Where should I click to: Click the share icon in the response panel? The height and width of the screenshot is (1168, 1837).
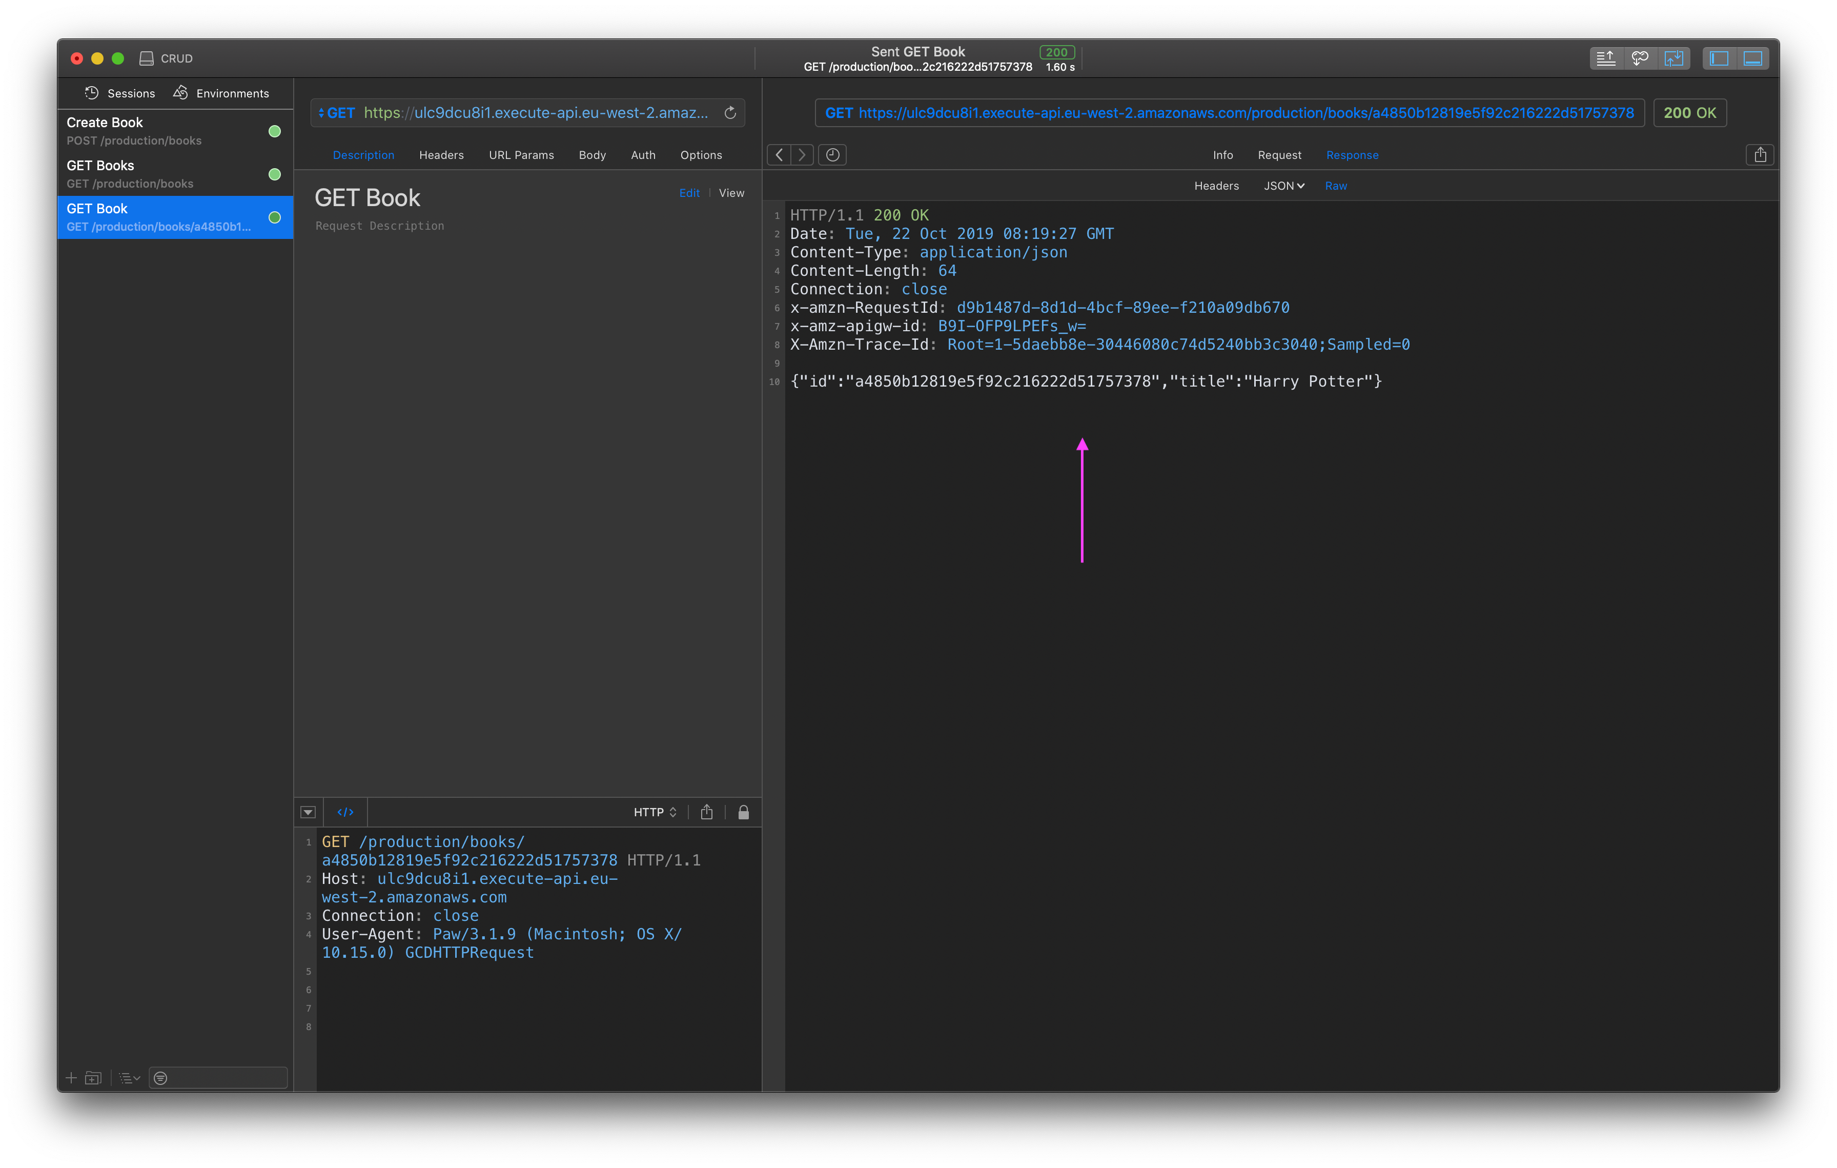tap(1761, 154)
